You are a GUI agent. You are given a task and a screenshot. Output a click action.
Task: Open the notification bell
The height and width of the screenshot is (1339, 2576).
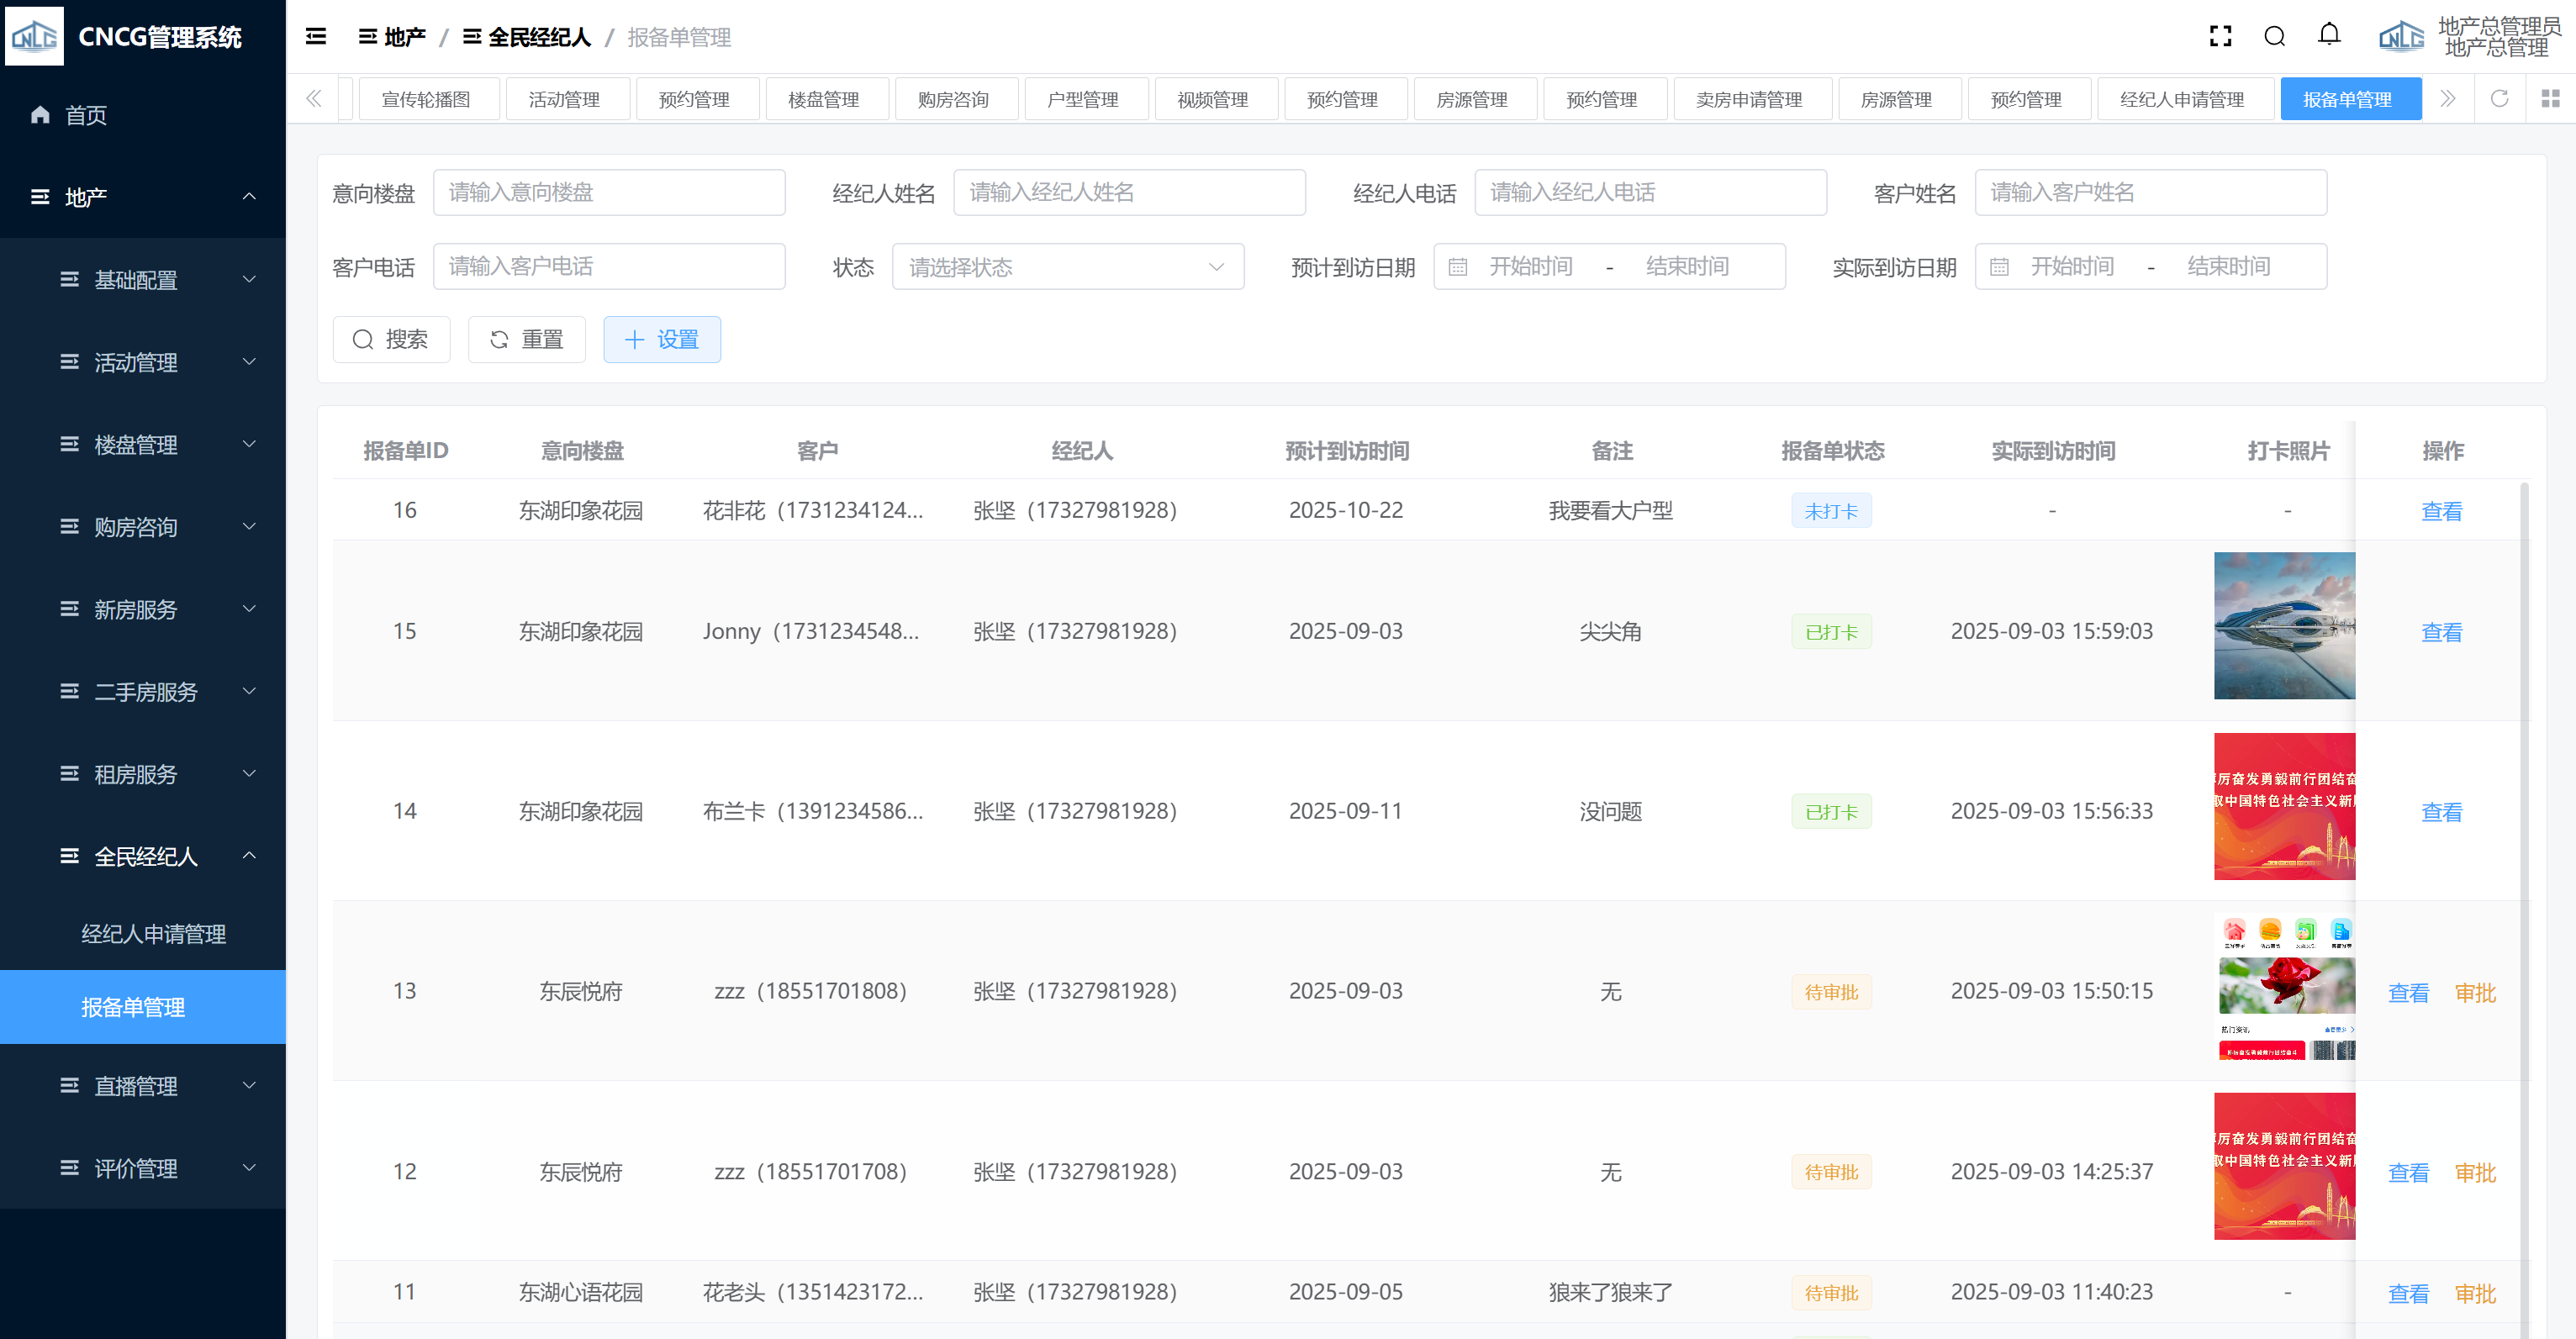2329,36
